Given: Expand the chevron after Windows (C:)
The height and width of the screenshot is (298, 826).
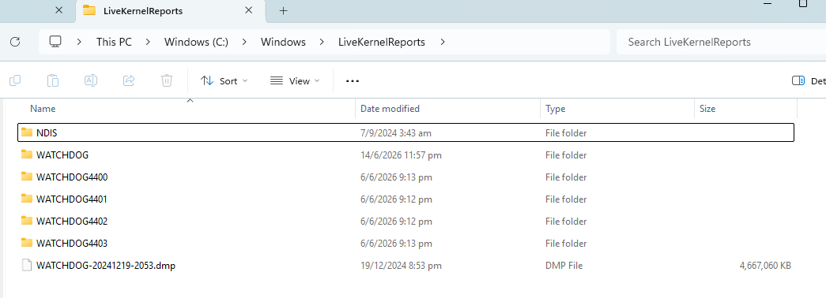Looking at the screenshot, I should pos(244,42).
